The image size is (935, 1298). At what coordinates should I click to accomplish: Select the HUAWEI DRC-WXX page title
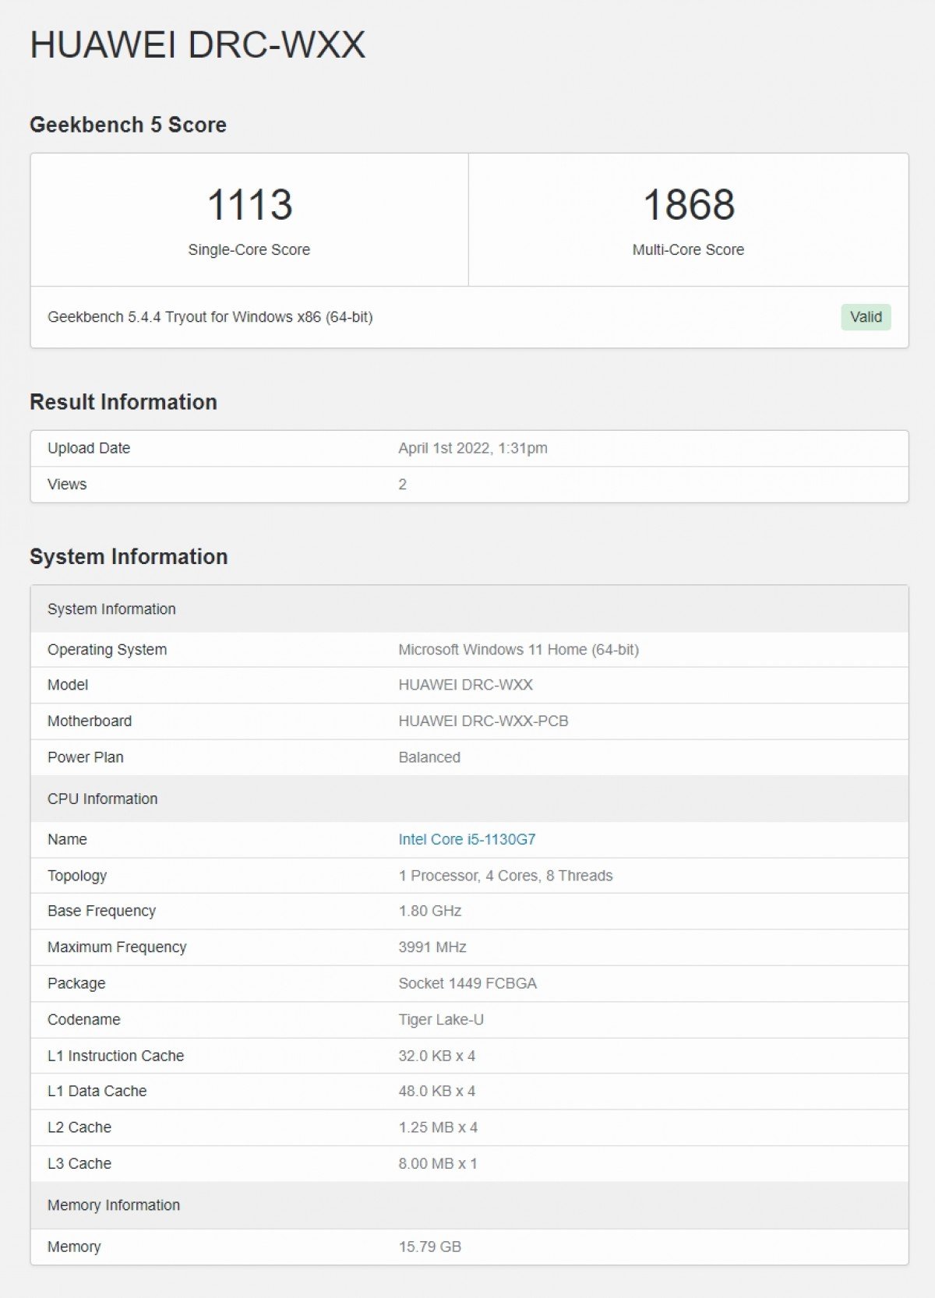pos(198,45)
